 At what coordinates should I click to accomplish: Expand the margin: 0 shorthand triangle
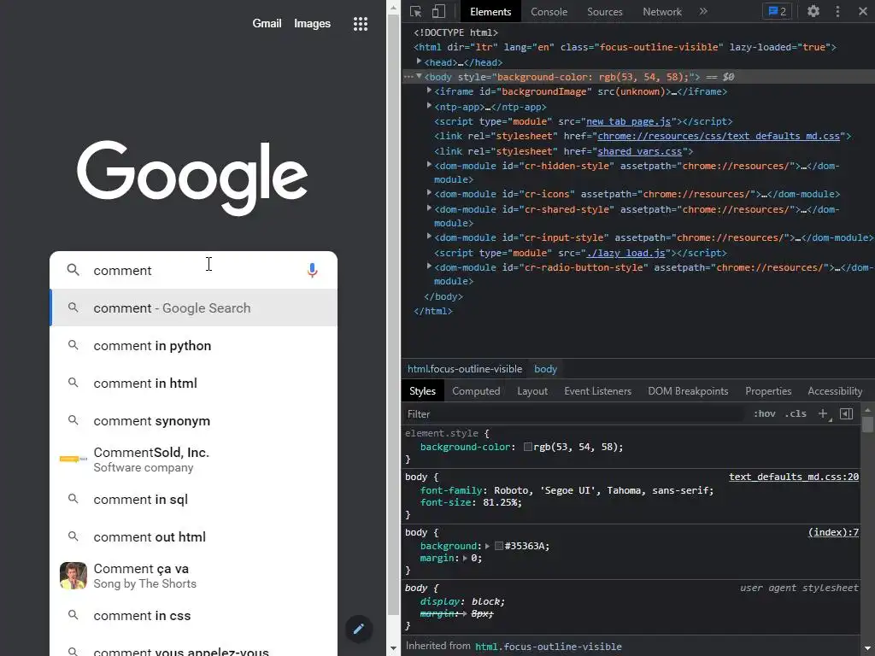coord(465,558)
